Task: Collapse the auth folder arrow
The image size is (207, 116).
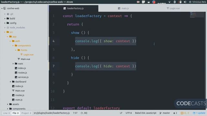Action: [x=10, y=41]
